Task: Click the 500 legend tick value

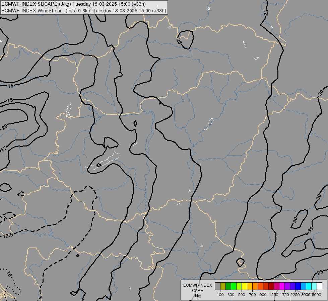Action: (242, 295)
